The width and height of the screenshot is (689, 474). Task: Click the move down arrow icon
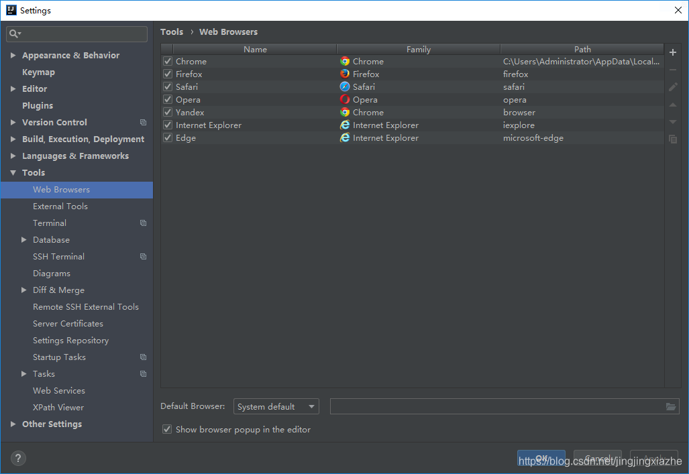pos(672,122)
